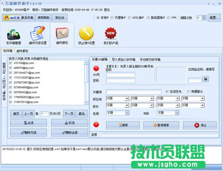223x171 pixels.
Task: Click 反选 invert selection button
Action: coord(70,123)
